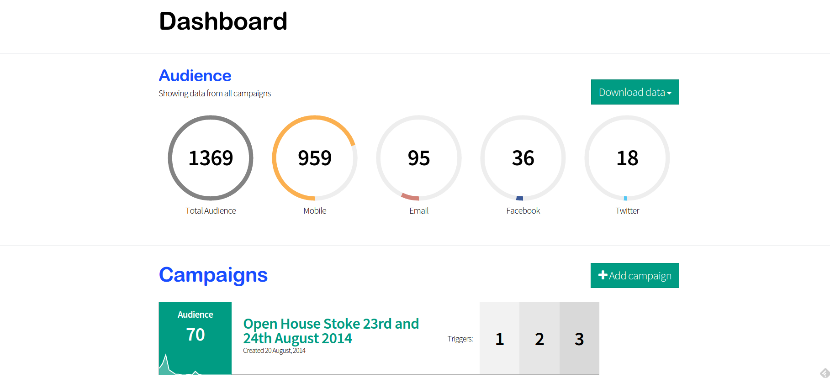Click the Add campaign button

[635, 276]
